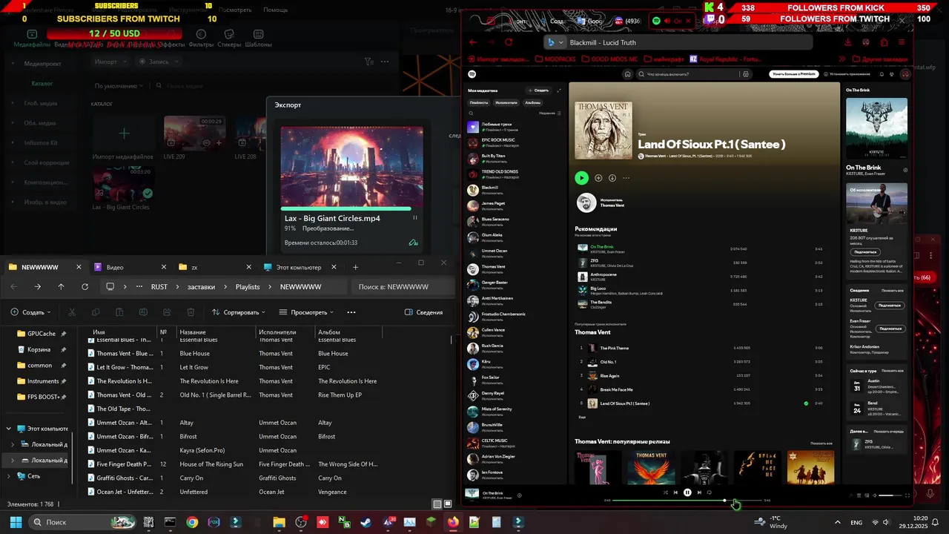This screenshot has width=949, height=534.
Task: Open Explorer see more options ellipsis
Action: pyautogui.click(x=351, y=312)
